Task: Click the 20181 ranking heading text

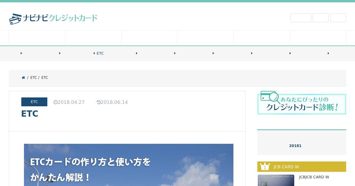Action: (295, 146)
